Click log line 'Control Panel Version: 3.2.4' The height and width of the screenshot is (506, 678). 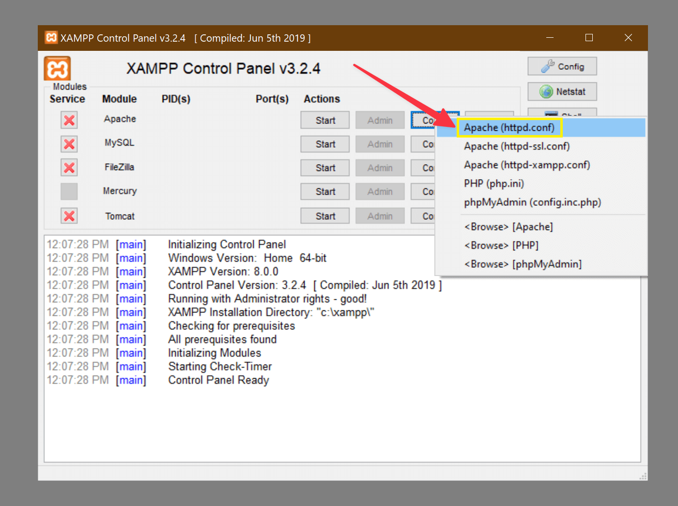(305, 285)
